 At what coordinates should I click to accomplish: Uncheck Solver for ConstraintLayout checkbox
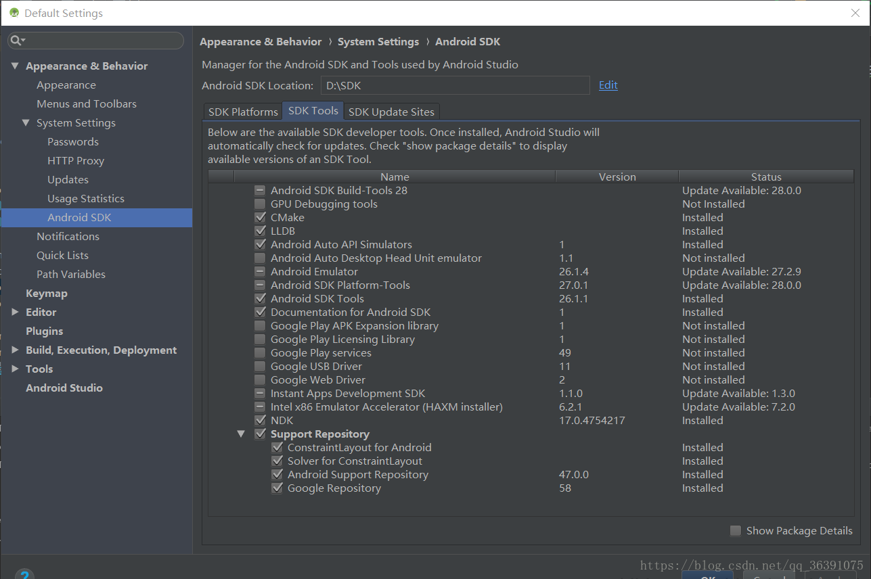[277, 461]
